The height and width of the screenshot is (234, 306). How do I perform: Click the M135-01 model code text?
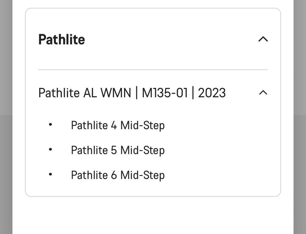[x=164, y=93]
